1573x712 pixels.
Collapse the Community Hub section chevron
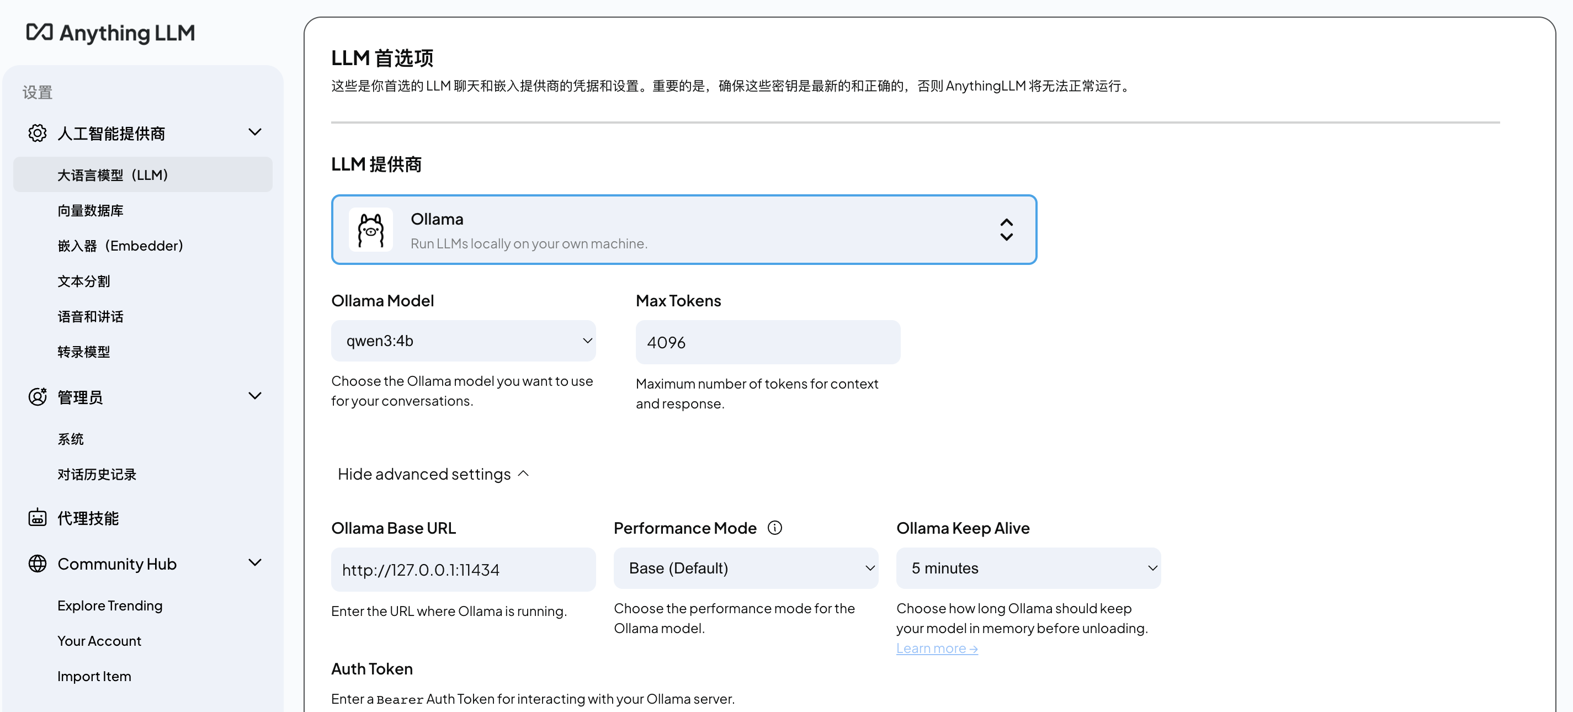[x=255, y=562]
